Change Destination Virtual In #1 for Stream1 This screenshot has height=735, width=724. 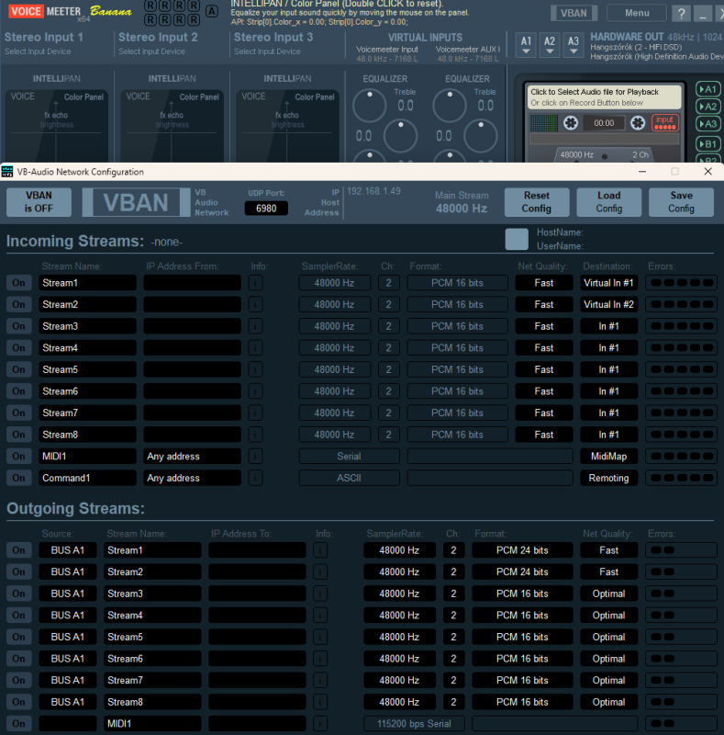(608, 283)
